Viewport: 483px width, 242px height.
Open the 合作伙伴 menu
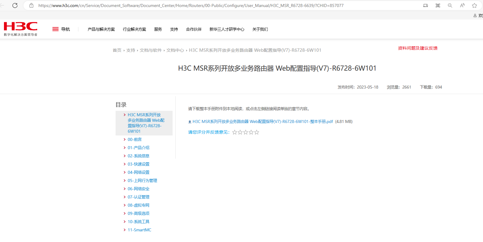[x=194, y=29]
